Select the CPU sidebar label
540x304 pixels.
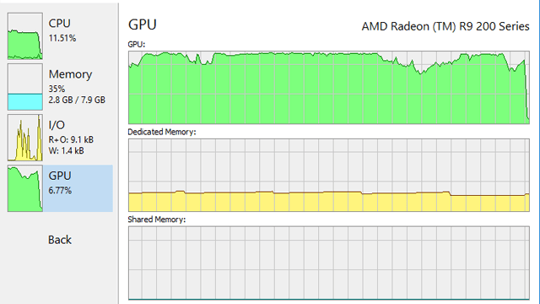click(59, 24)
